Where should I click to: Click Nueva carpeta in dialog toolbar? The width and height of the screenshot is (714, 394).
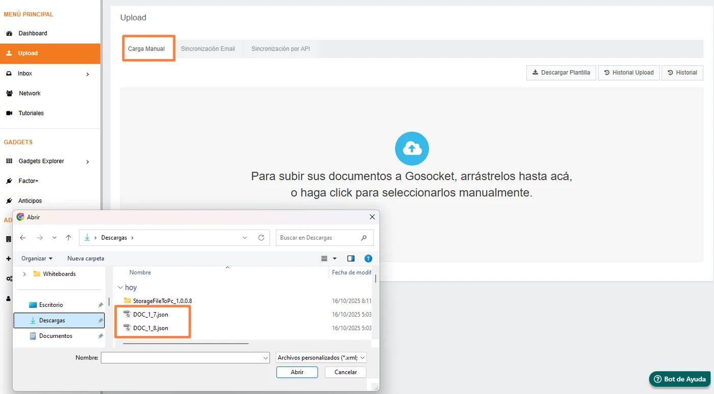86,259
